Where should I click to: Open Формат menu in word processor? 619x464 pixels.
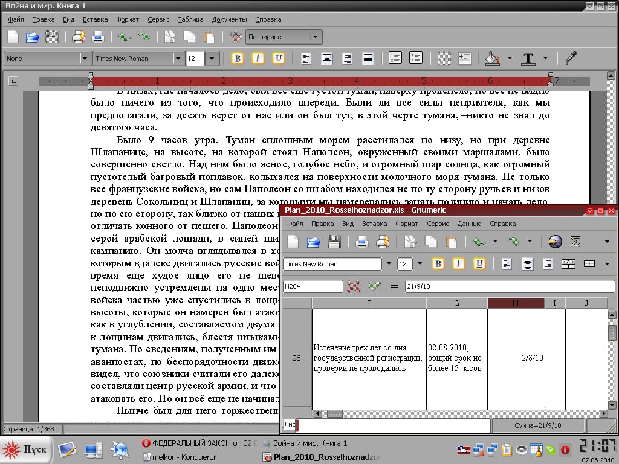coord(128,19)
